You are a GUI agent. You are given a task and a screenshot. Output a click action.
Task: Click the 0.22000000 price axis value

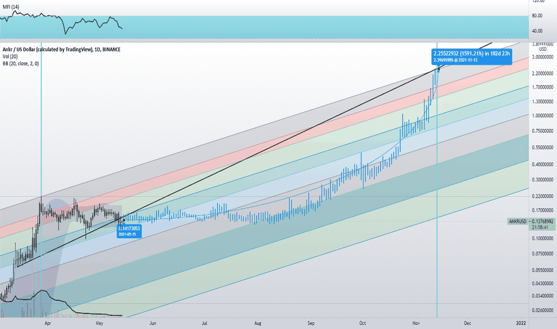point(543,196)
